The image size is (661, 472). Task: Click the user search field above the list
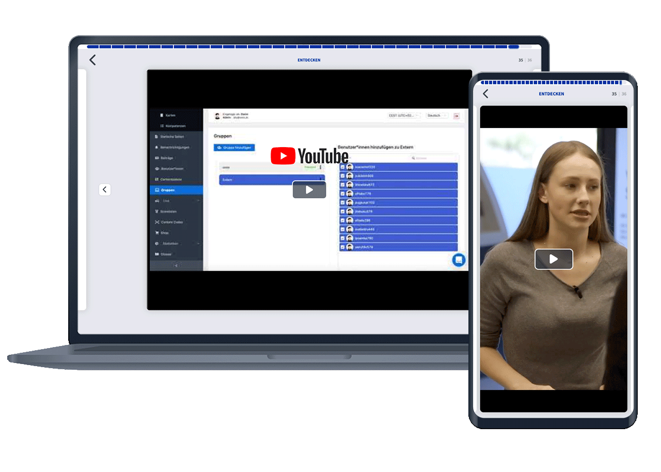point(433,158)
